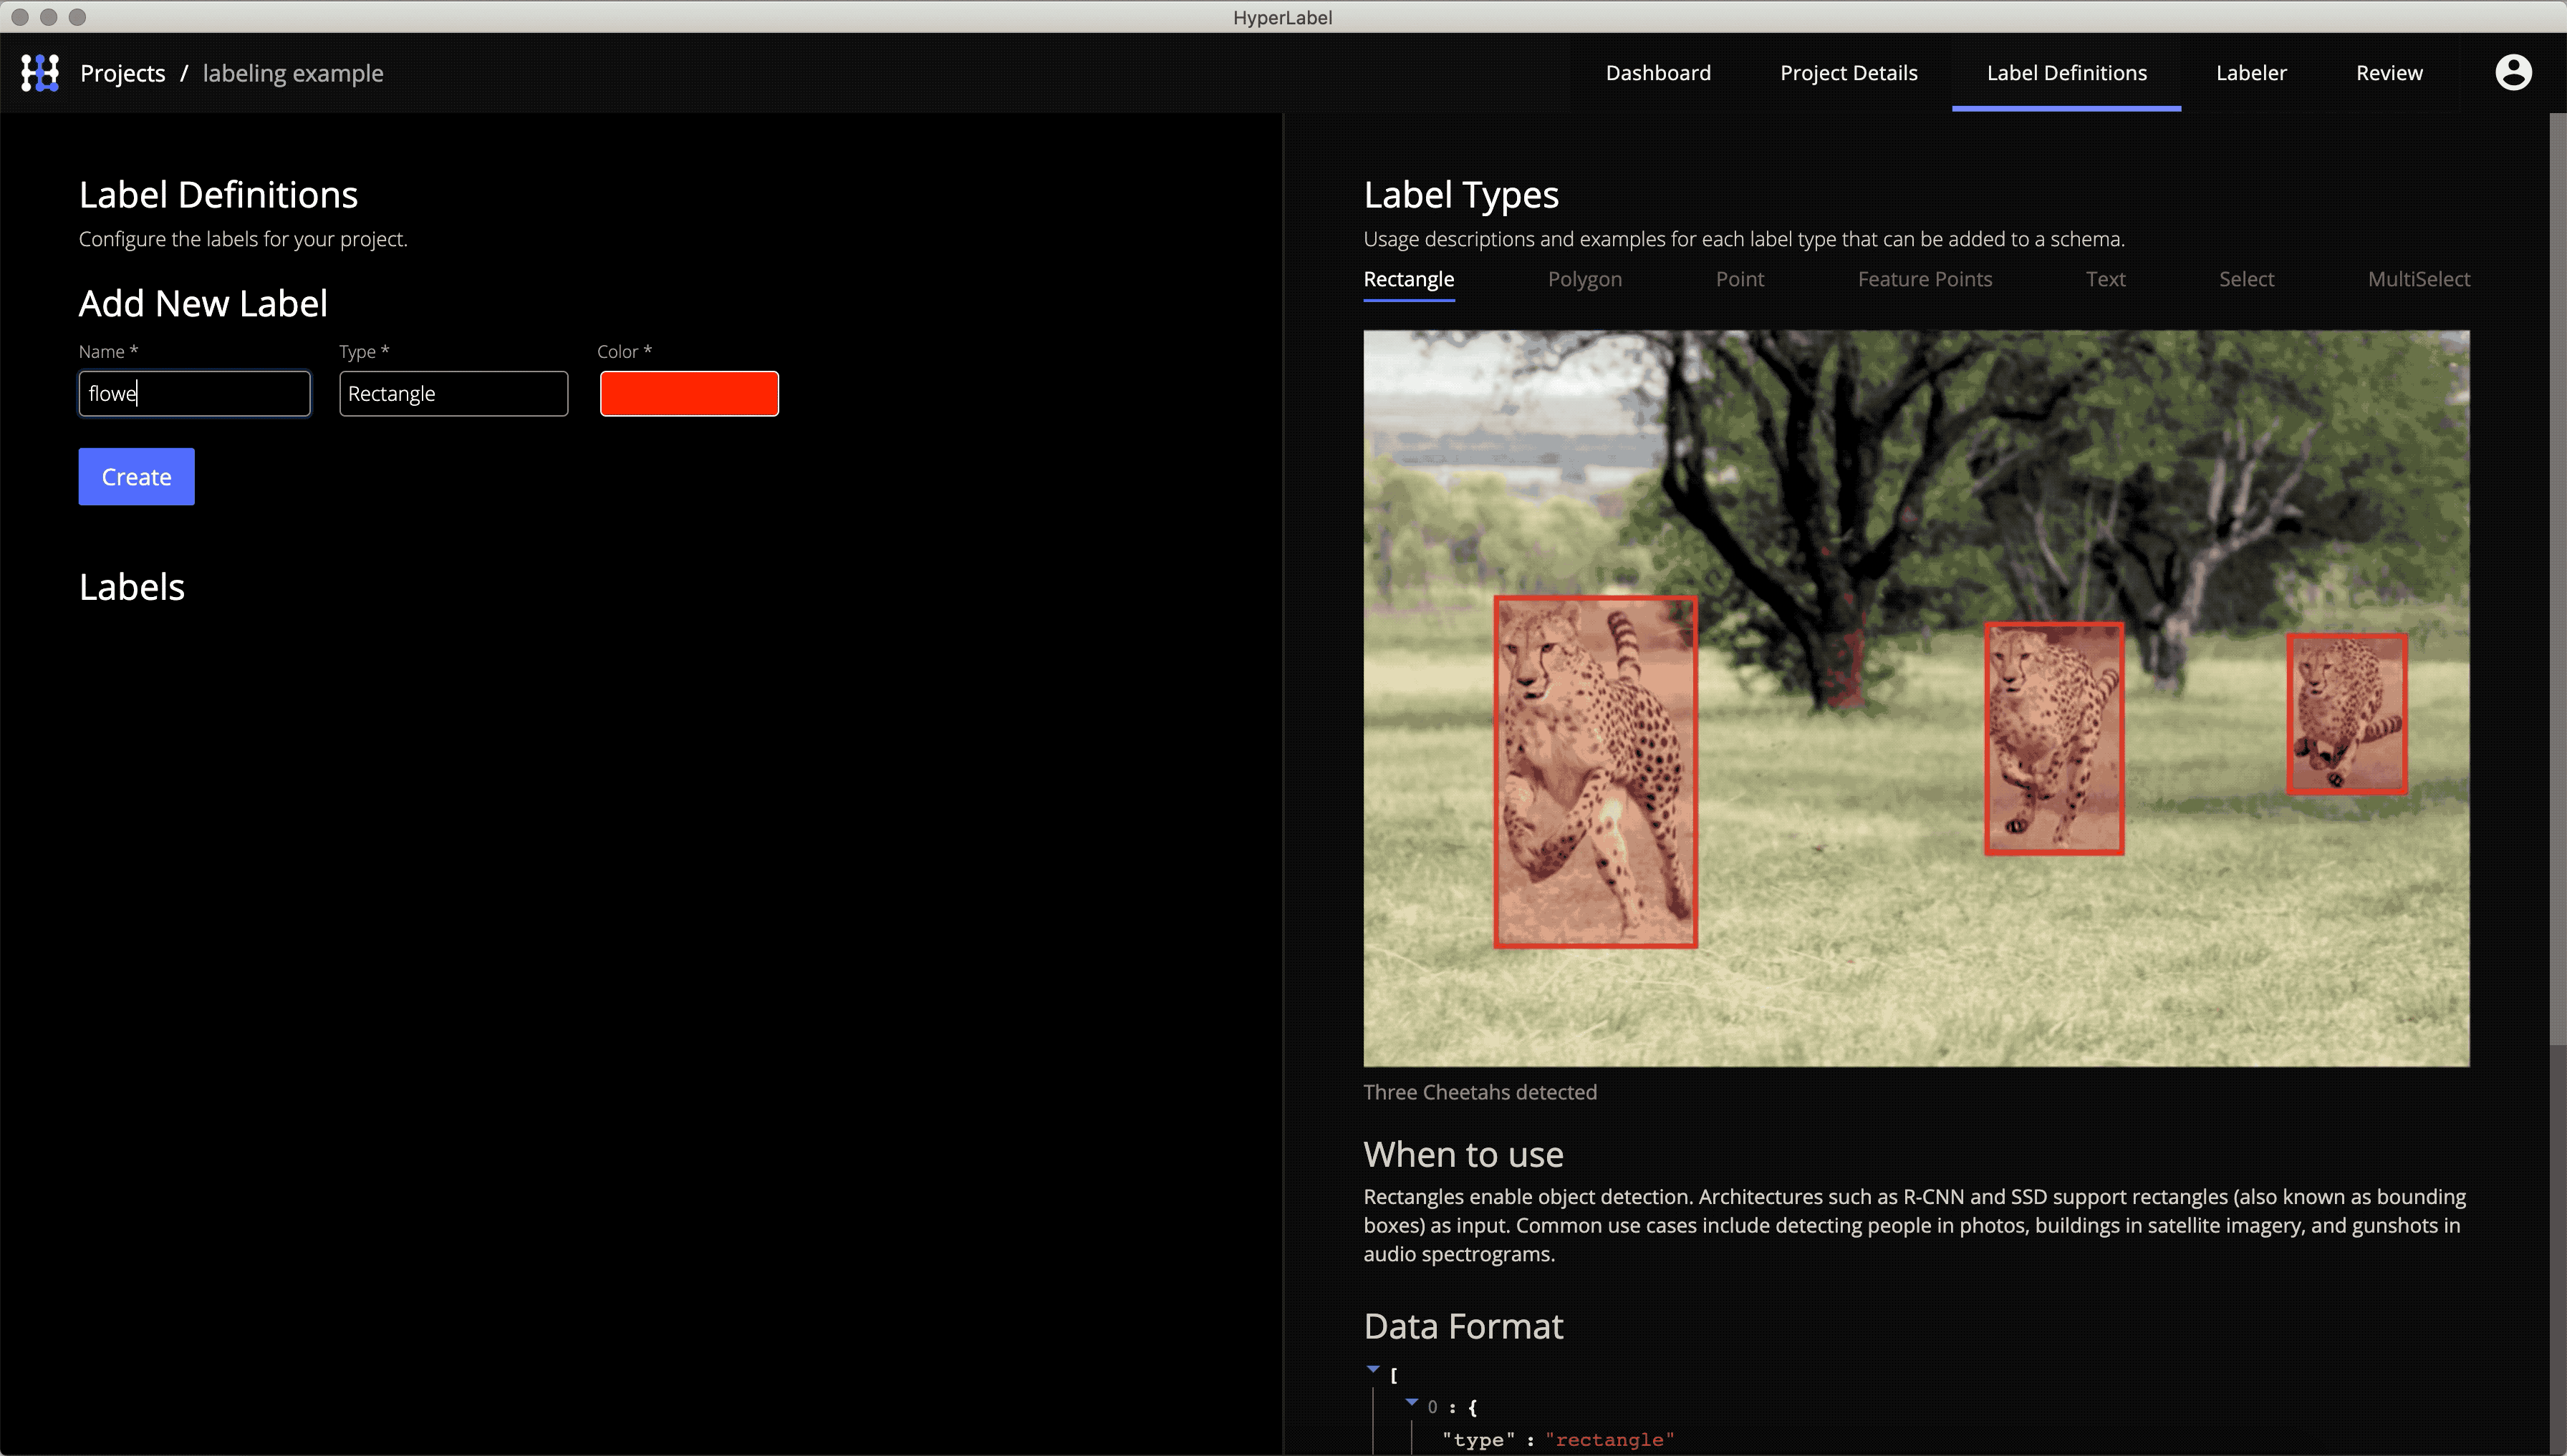The height and width of the screenshot is (1456, 2567).
Task: Click the labeling example breadcrumb
Action: pos(292,73)
